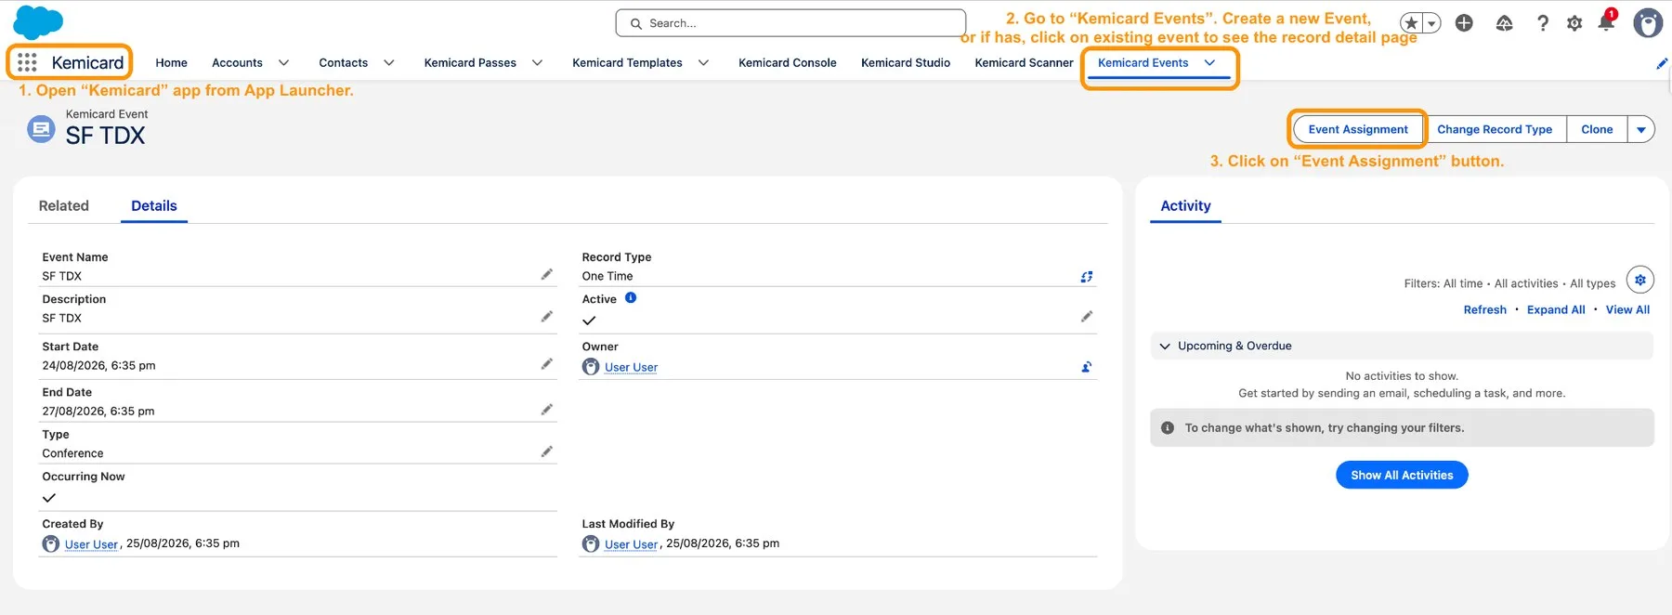Go to the Home tab
This screenshot has height=615, width=1672.
[171, 63]
